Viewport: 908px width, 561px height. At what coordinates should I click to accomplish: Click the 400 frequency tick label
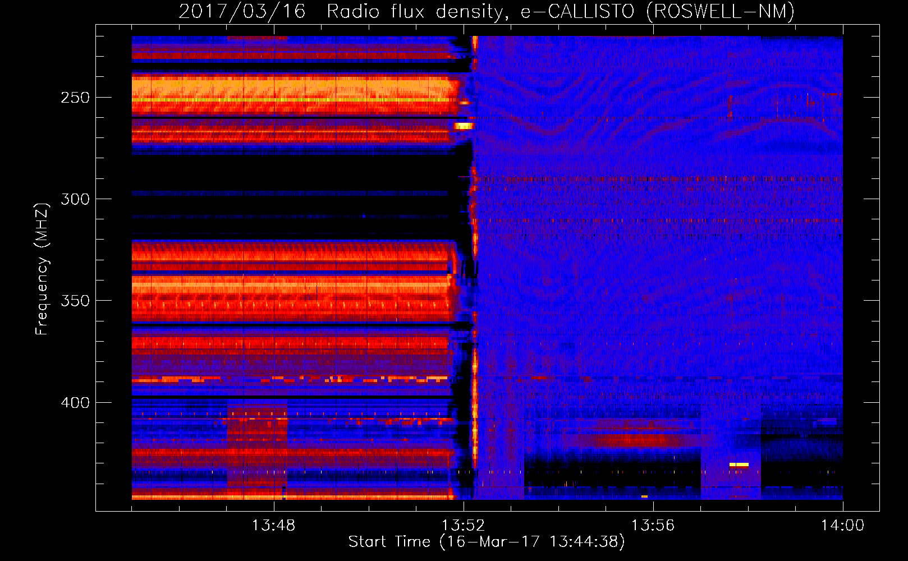(x=75, y=403)
